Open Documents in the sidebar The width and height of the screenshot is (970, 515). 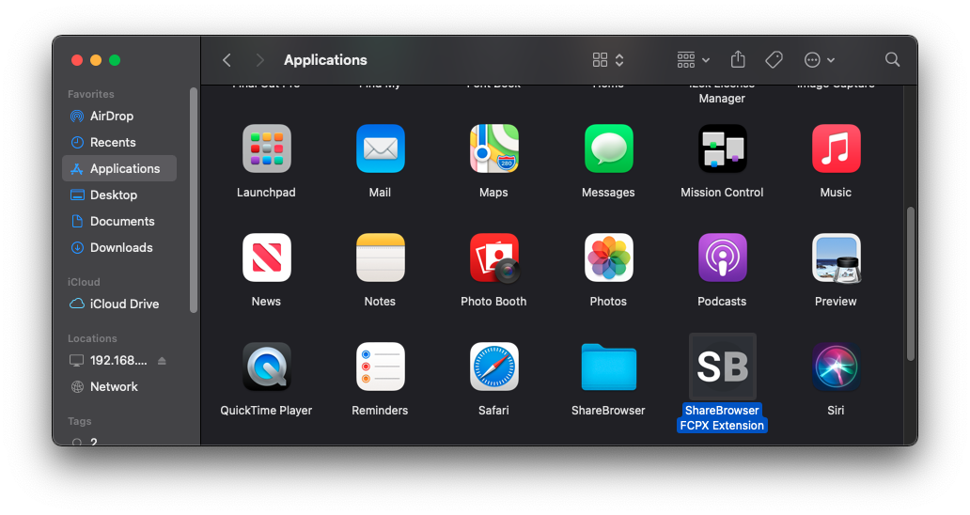click(x=119, y=221)
